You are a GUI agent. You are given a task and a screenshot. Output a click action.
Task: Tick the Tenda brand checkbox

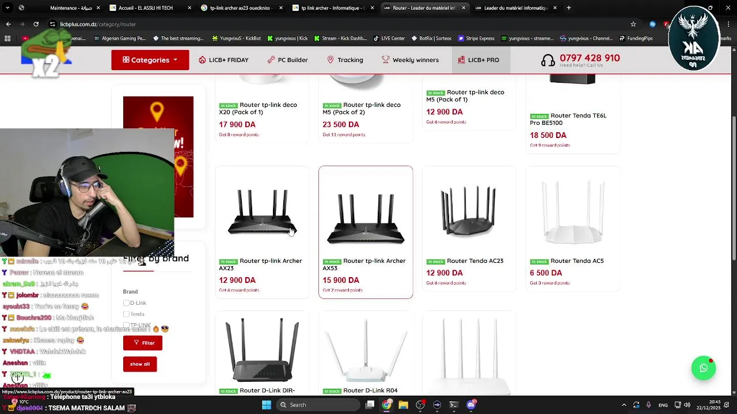(x=126, y=314)
